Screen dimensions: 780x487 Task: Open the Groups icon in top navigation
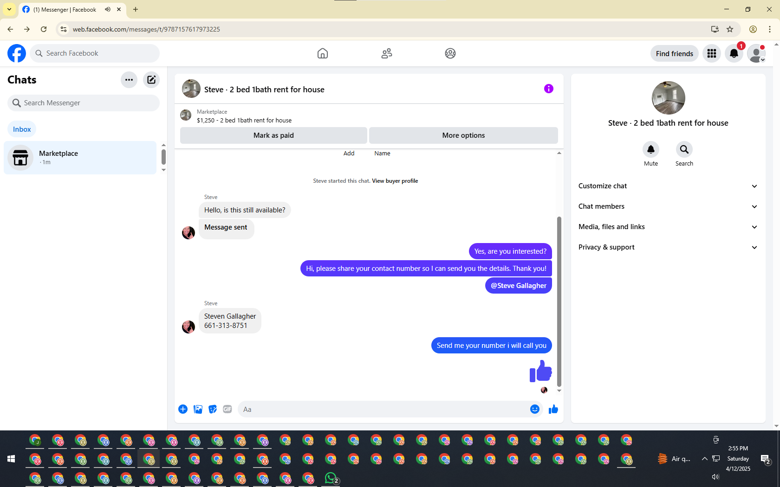pos(450,53)
